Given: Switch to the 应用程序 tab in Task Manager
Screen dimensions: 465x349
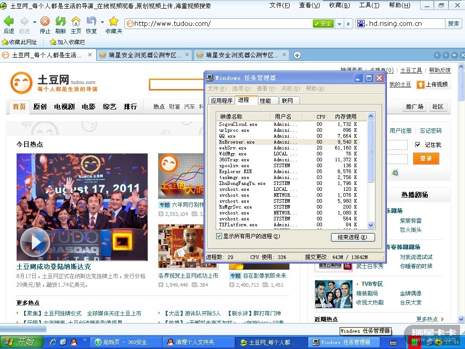Looking at the screenshot, I should [x=222, y=100].
